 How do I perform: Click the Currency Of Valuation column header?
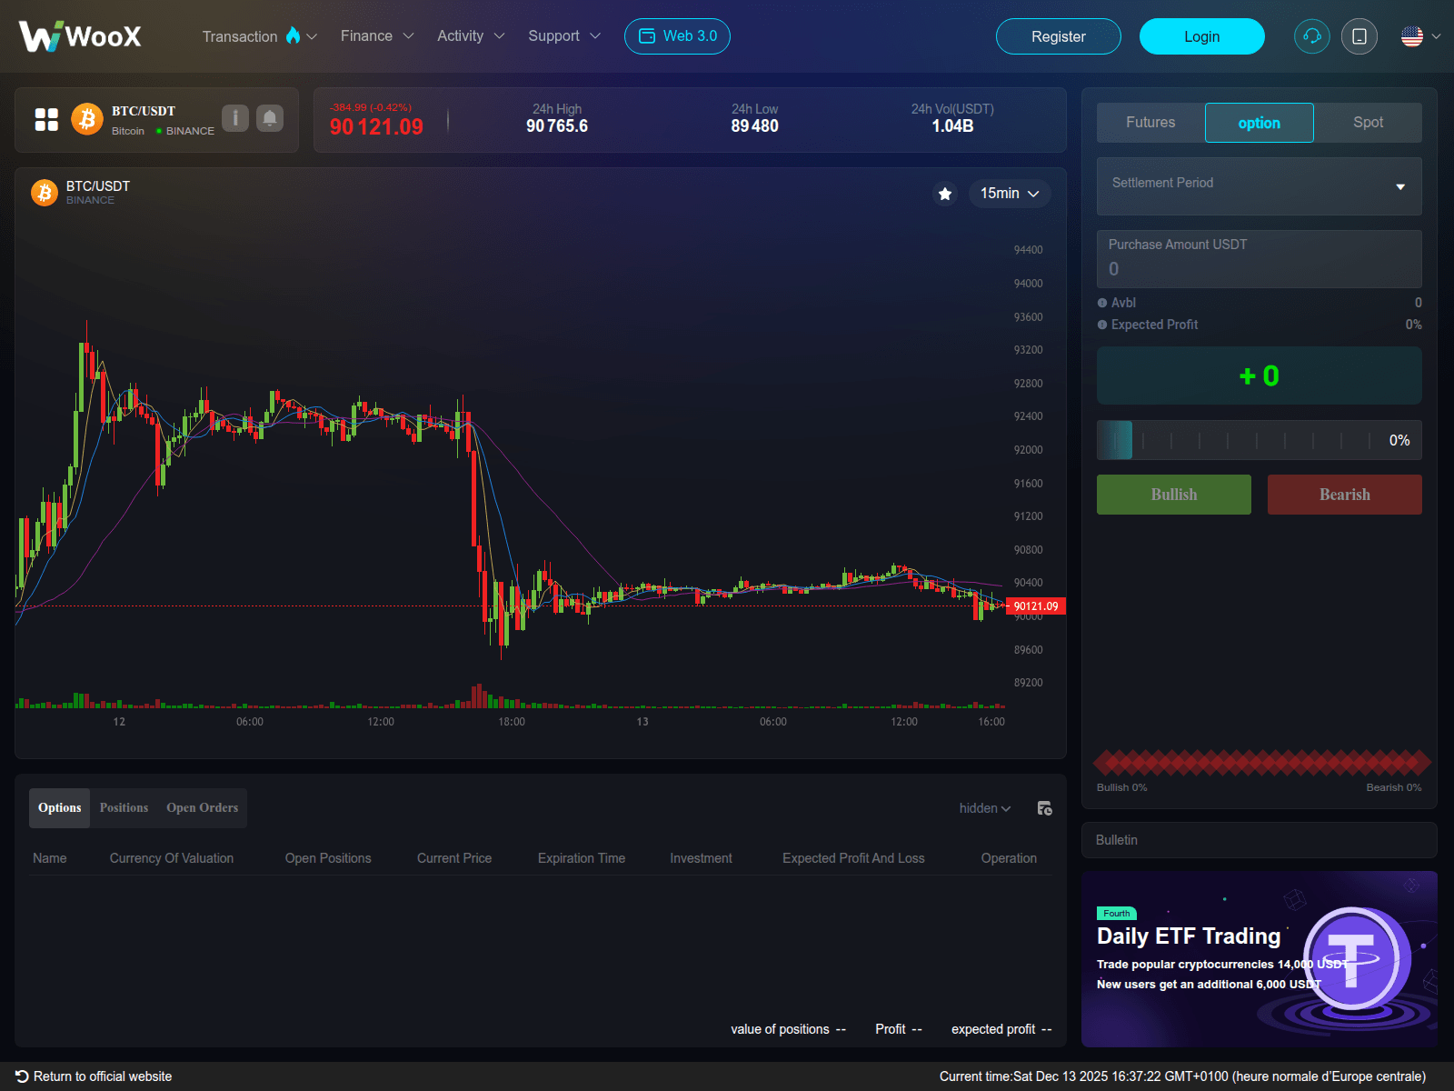click(172, 858)
